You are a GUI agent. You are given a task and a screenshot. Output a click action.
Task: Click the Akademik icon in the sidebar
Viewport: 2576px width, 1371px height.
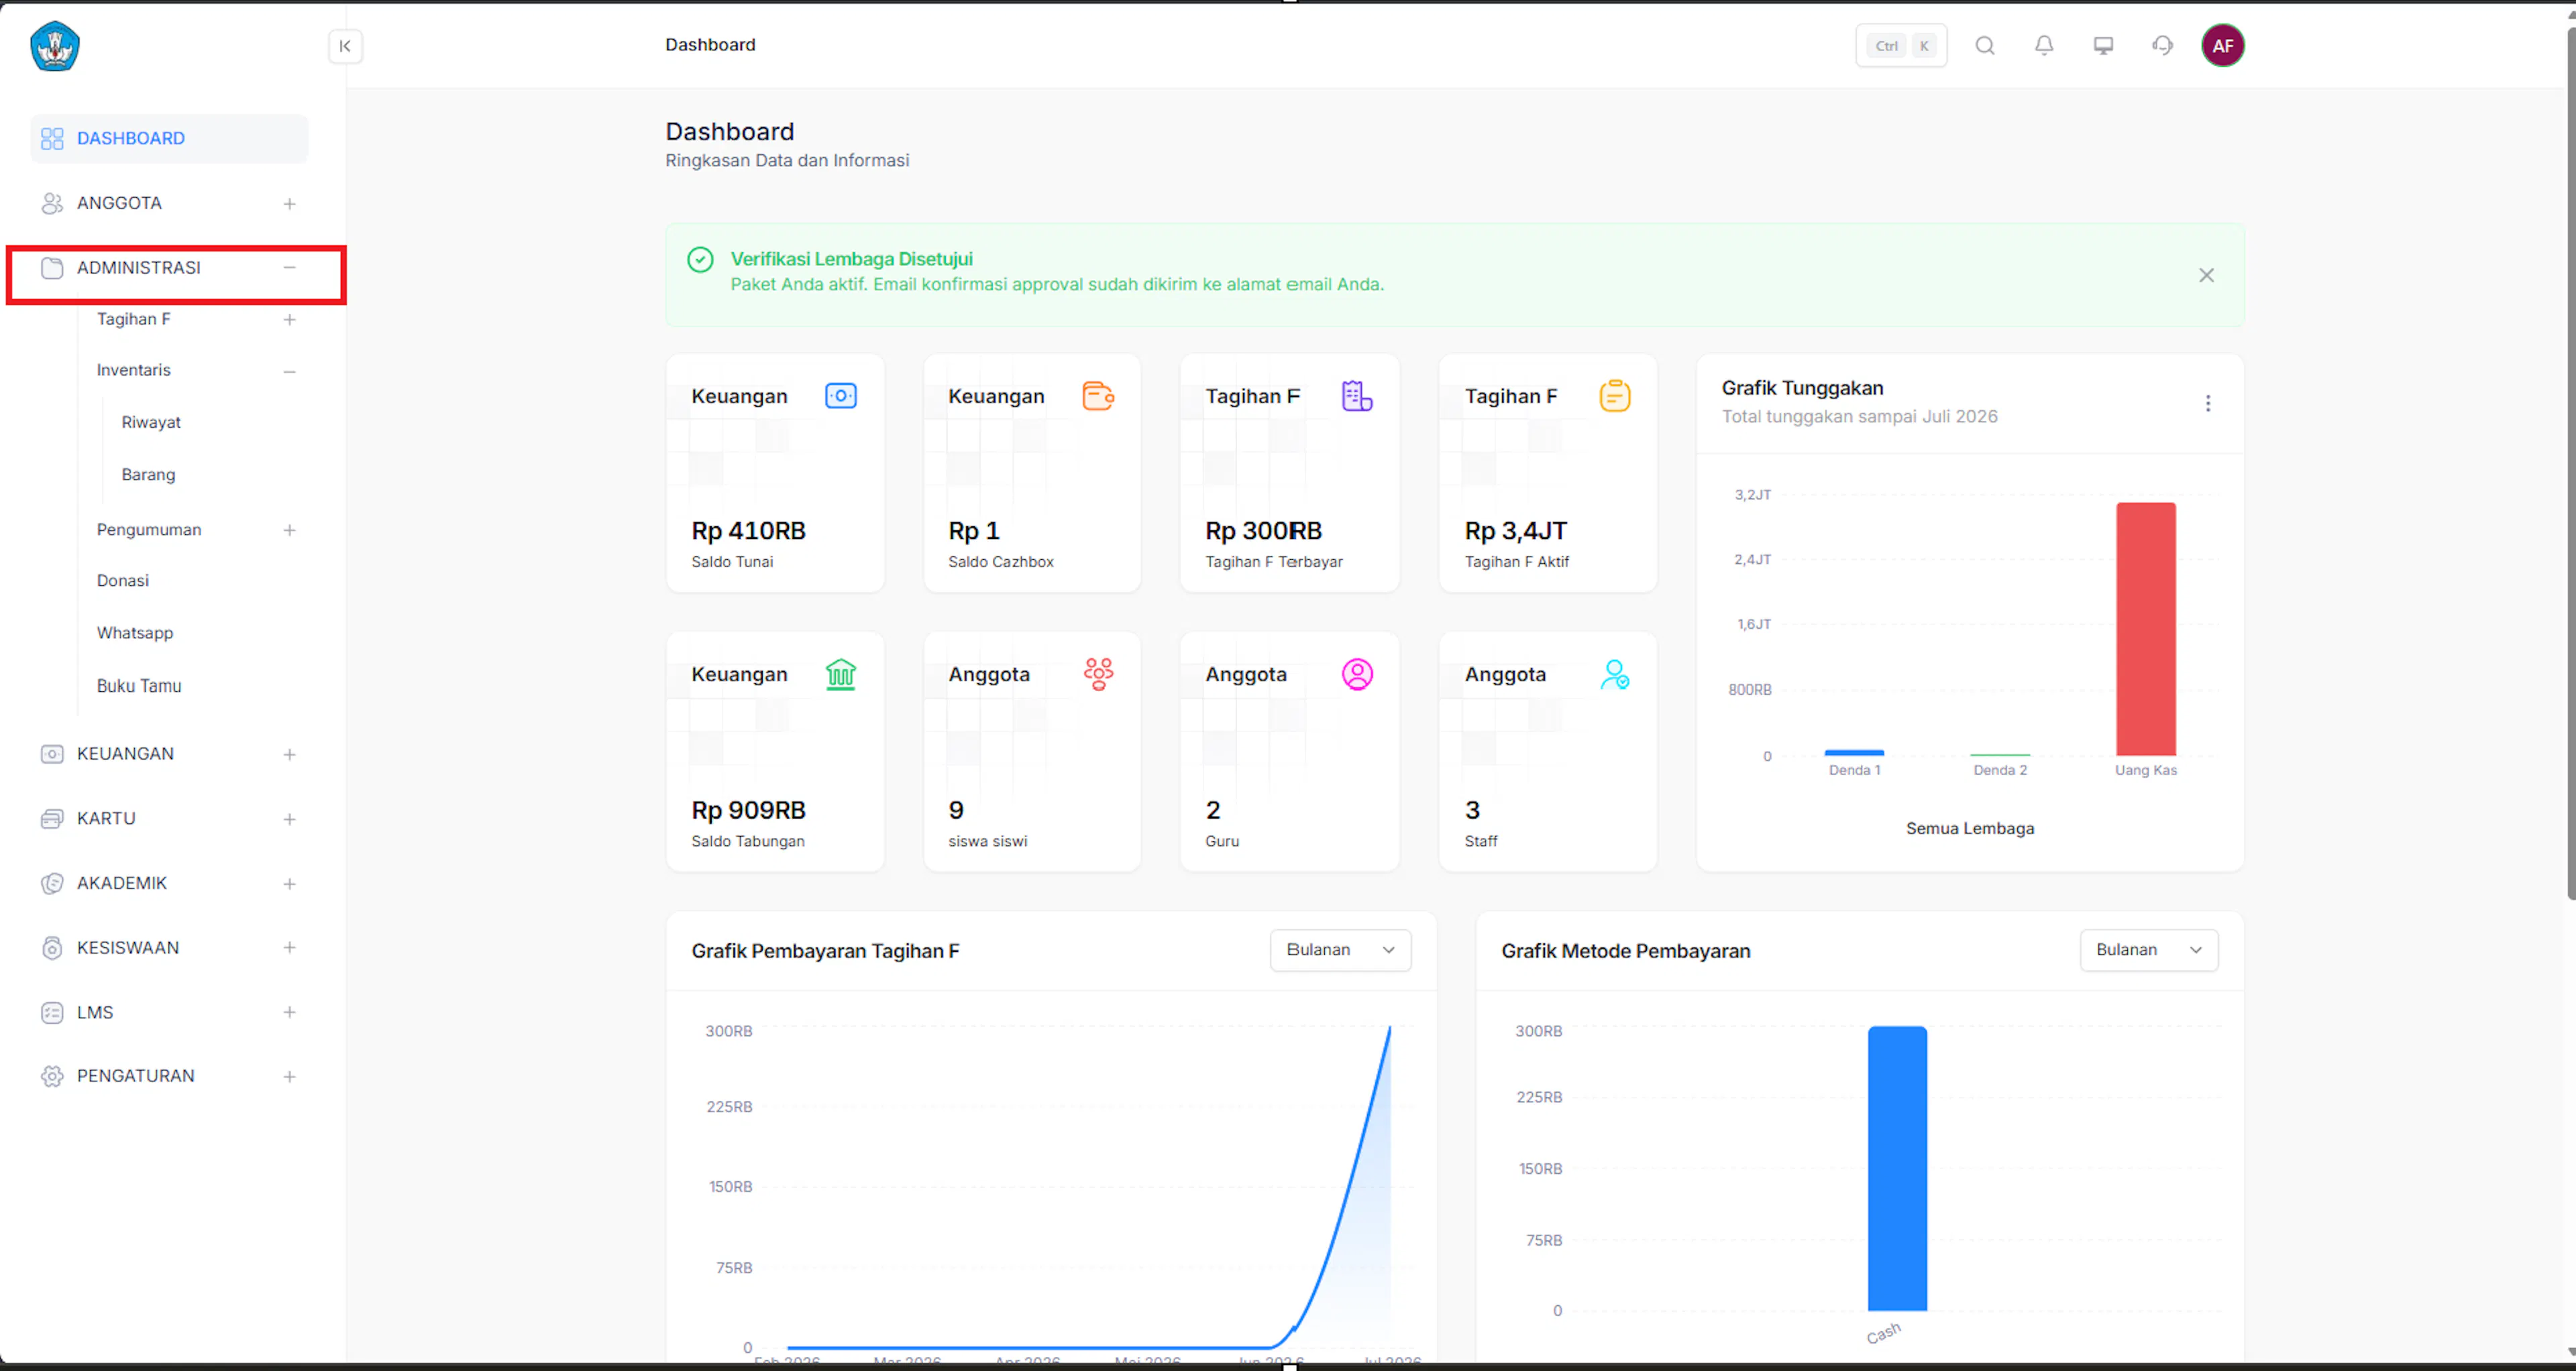[52, 884]
